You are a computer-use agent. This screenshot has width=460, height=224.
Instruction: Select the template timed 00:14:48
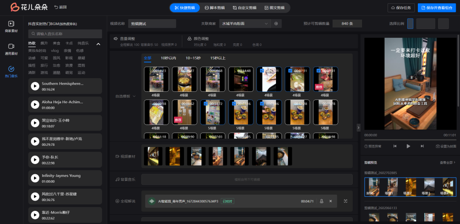[x=241, y=79]
